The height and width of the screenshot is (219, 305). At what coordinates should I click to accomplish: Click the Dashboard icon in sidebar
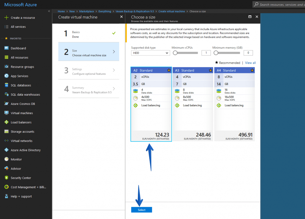(7, 48)
